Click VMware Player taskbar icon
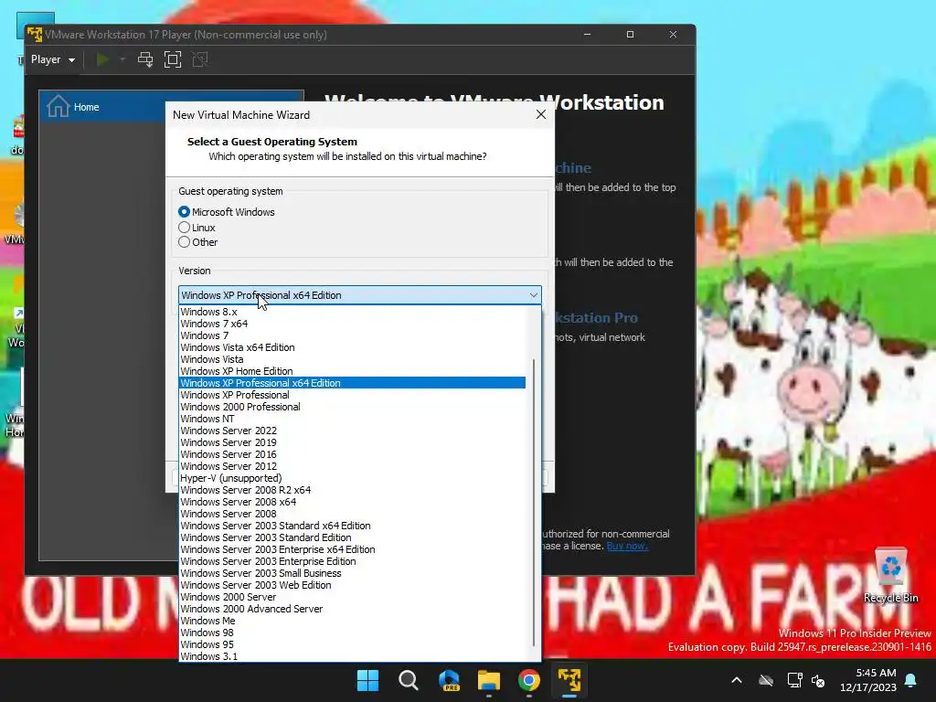This screenshot has height=702, width=936. tap(569, 680)
